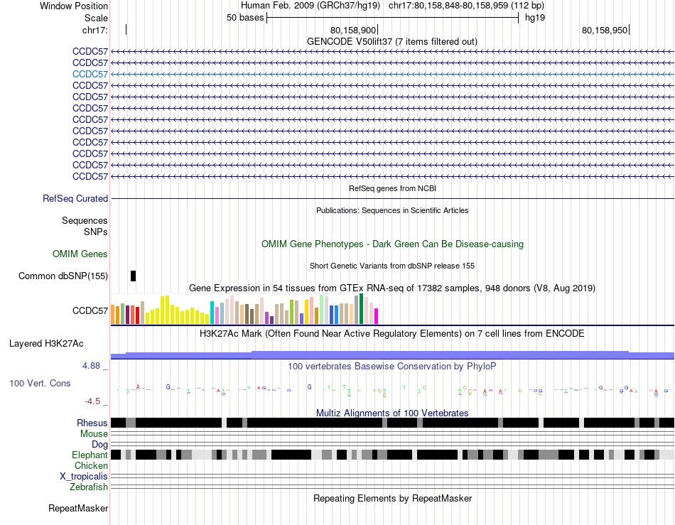This screenshot has width=675, height=525.
Task: Click the 50 bases scale bar
Action: (x=393, y=18)
